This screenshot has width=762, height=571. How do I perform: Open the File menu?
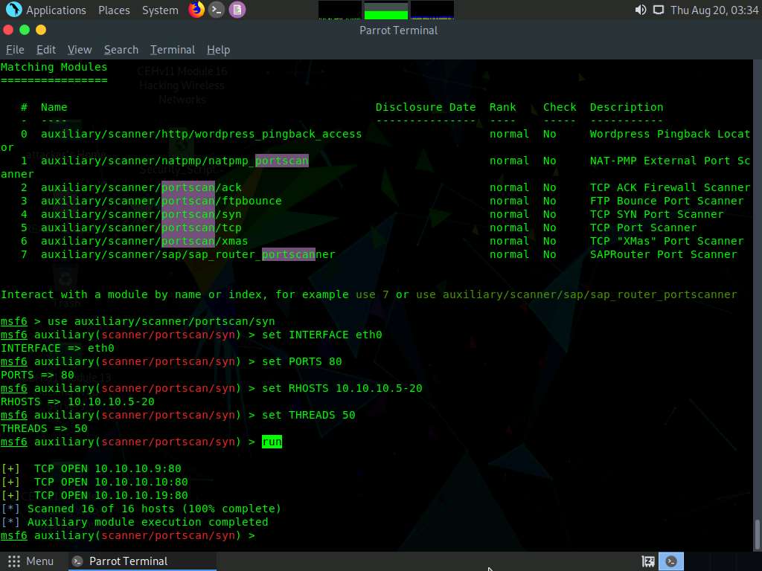(15, 50)
